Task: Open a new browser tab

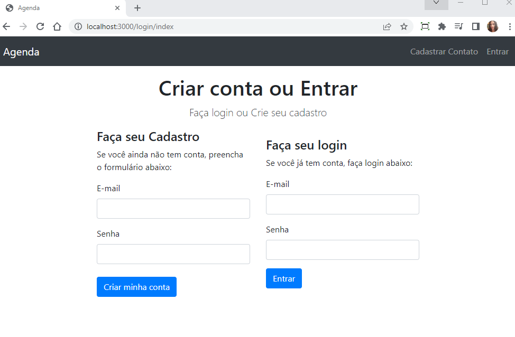Action: pyautogui.click(x=136, y=7)
